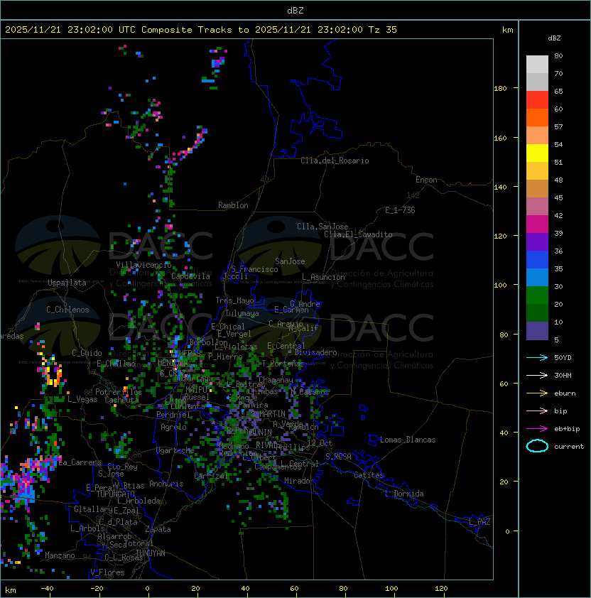Screen dimensions: 591x598
Task: Click the 120 tick on the bottom horizontal axis
Action: (441, 589)
